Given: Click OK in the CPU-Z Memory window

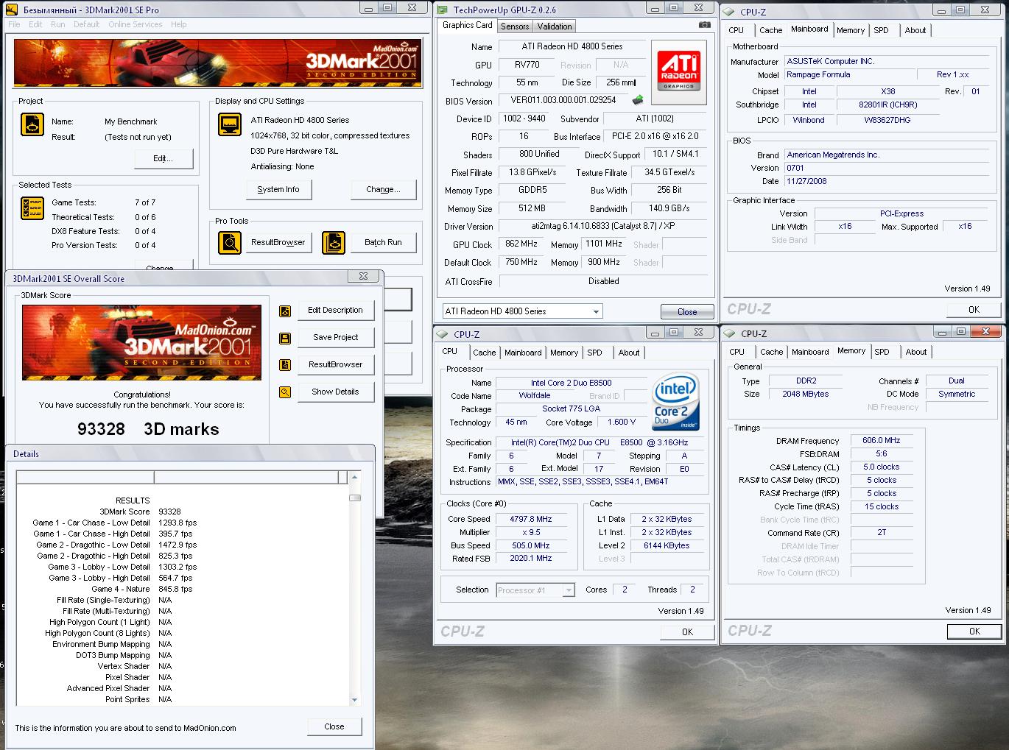Looking at the screenshot, I should (x=974, y=631).
